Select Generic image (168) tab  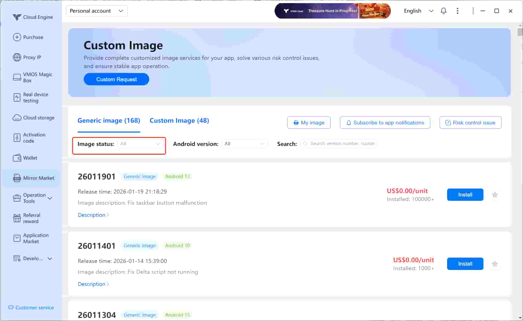(109, 121)
